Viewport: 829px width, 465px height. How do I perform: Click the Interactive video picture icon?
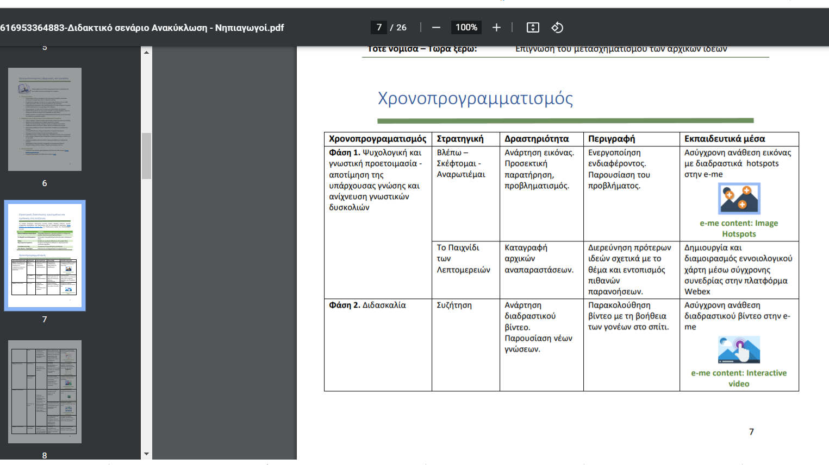[x=739, y=349]
